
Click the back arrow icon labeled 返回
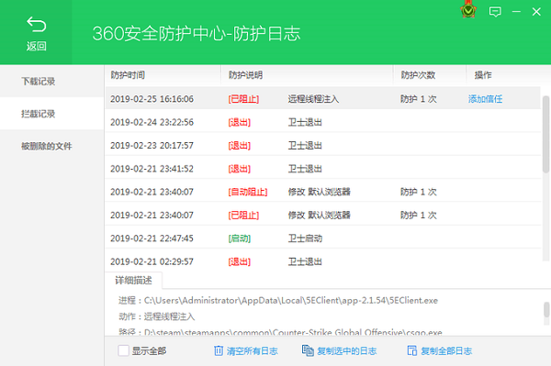click(36, 25)
